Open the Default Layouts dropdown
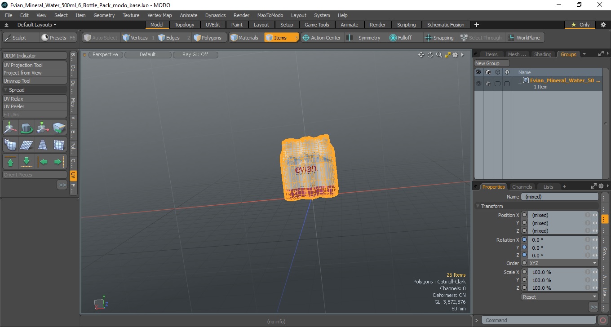 (37, 25)
